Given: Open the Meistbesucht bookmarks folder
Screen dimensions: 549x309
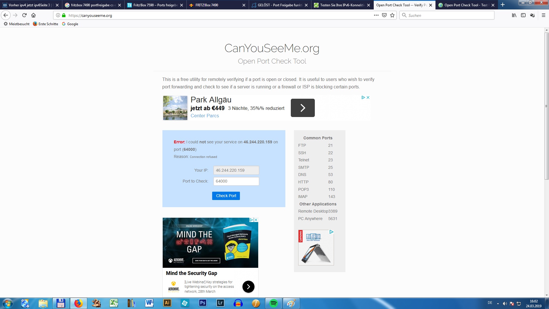Looking at the screenshot, I should coord(17,24).
